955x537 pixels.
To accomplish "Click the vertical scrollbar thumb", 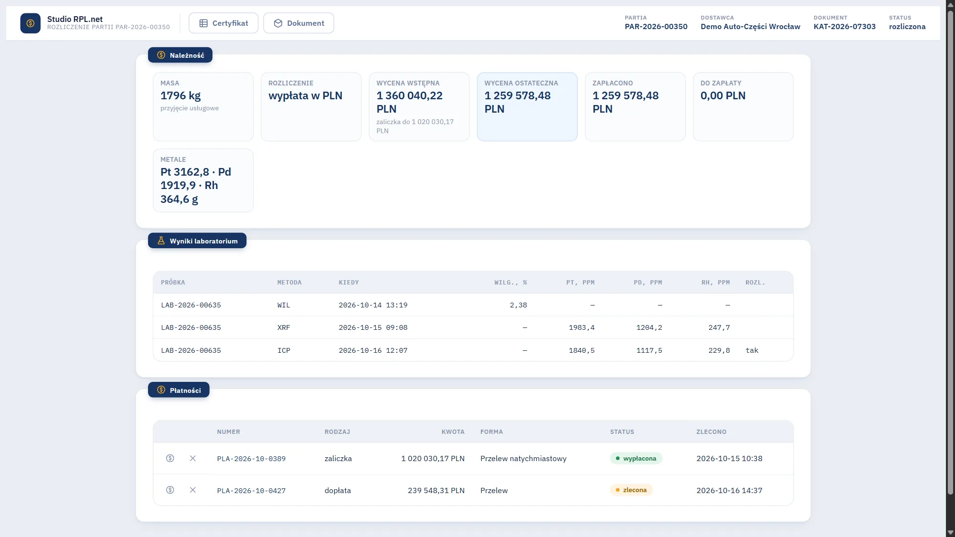I will point(950,253).
